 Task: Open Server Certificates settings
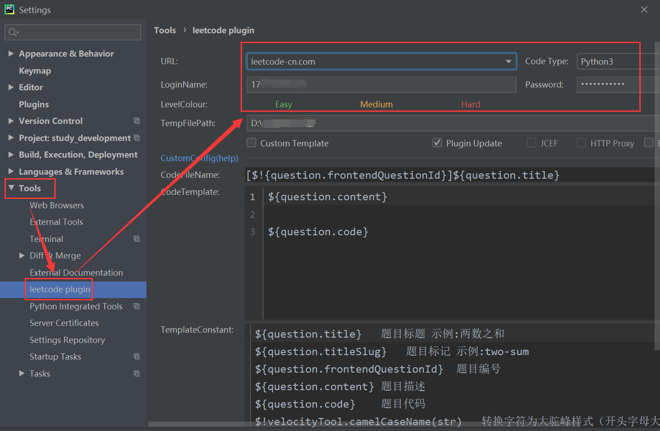pos(64,323)
